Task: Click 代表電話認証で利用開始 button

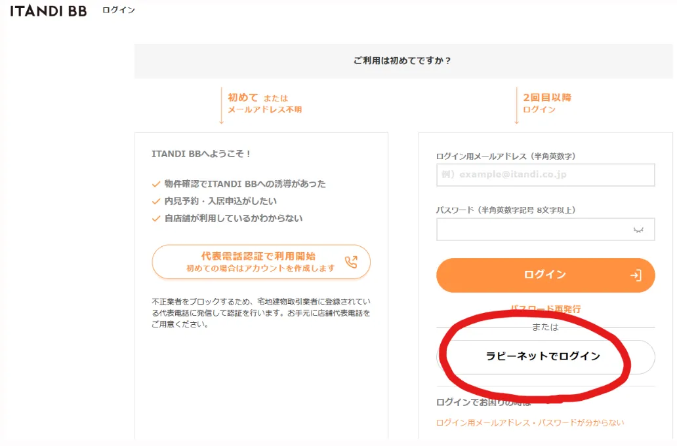Action: tap(261, 262)
